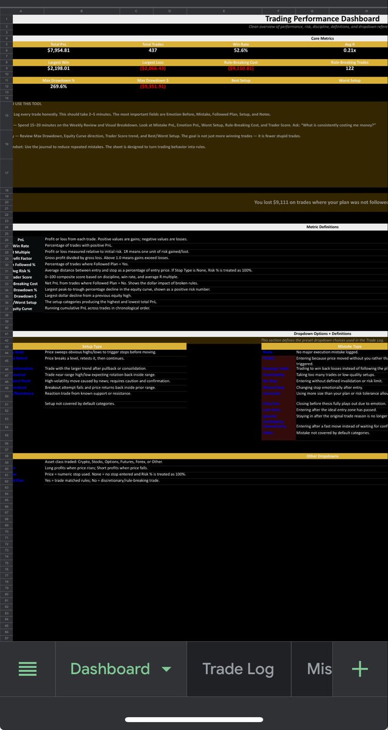Select column E header
This screenshot has width=388, height=730.
[225, 12]
